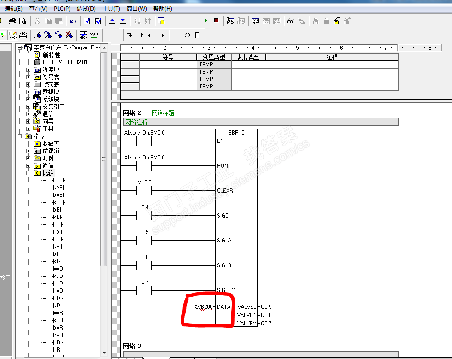Open the 查看(V) menu
The image size is (452, 359).
pyautogui.click(x=38, y=9)
